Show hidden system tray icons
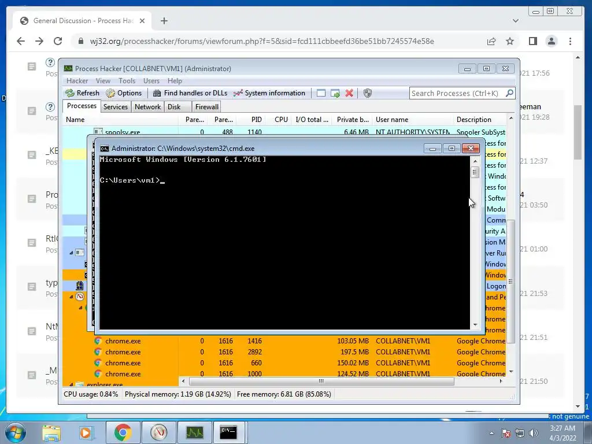 click(x=491, y=433)
